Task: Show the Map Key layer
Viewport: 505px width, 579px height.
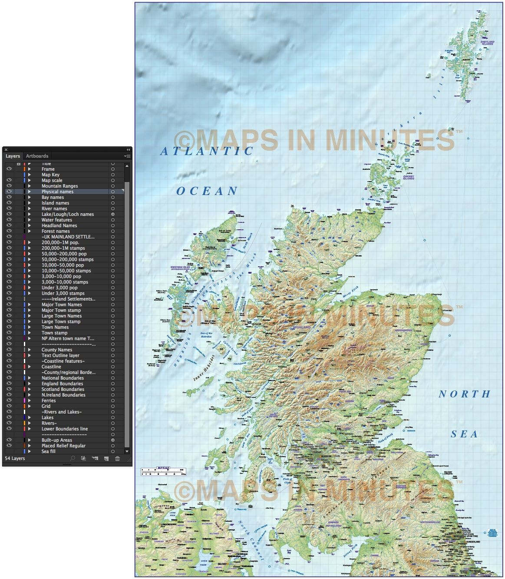Action: 9,175
